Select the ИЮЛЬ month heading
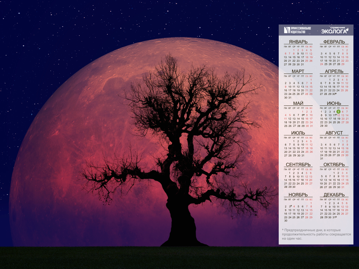 pos(298,133)
